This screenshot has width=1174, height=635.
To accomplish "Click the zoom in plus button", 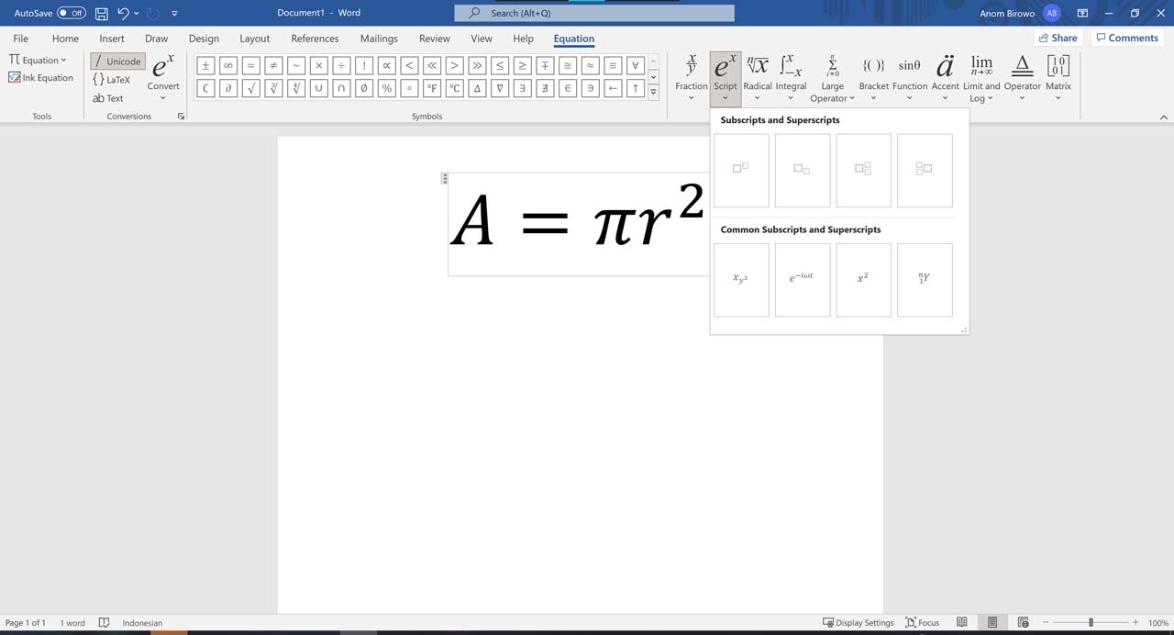I will [x=1135, y=622].
